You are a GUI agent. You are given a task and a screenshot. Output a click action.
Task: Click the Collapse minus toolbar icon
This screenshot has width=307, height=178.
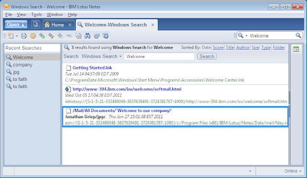click(x=69, y=36)
